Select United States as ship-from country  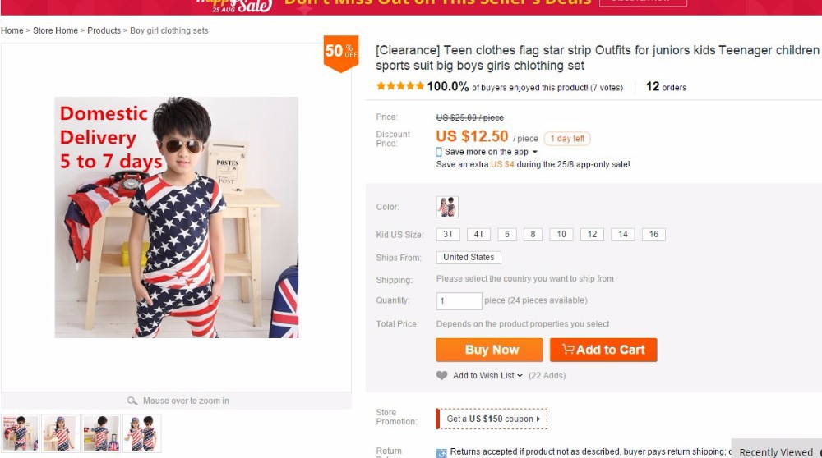469,258
